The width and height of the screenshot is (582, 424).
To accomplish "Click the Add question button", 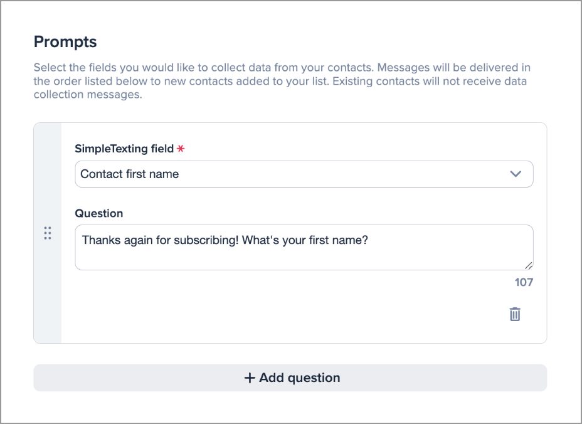I will pos(291,378).
